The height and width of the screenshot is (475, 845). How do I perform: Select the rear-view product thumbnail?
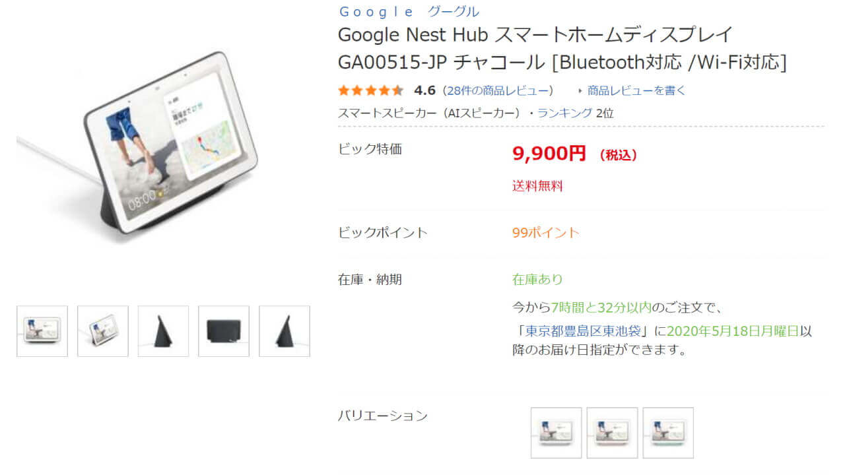pyautogui.click(x=224, y=331)
